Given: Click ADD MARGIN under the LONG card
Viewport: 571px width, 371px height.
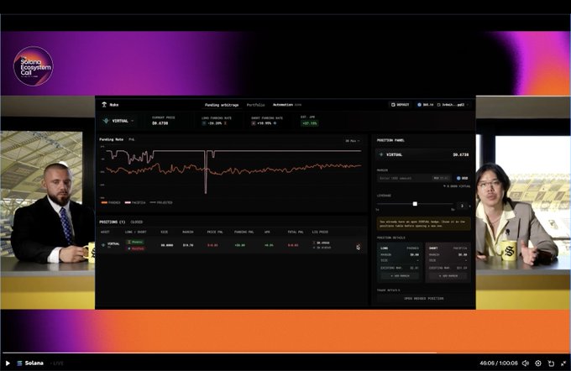Looking at the screenshot, I should click(x=400, y=276).
